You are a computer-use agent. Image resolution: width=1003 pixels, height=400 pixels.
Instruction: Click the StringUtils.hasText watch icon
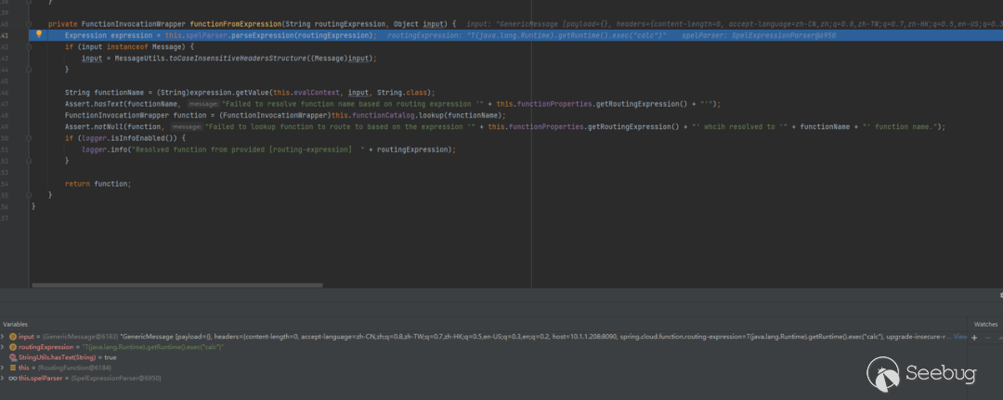pos(13,357)
